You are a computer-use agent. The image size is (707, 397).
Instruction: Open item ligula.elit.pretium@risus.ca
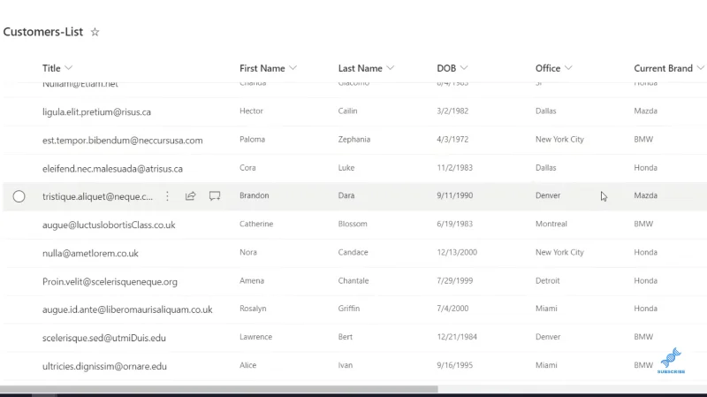[x=96, y=112]
